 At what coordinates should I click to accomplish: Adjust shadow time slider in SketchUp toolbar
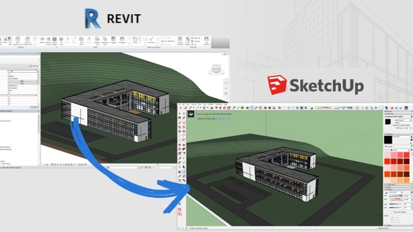[343, 108]
